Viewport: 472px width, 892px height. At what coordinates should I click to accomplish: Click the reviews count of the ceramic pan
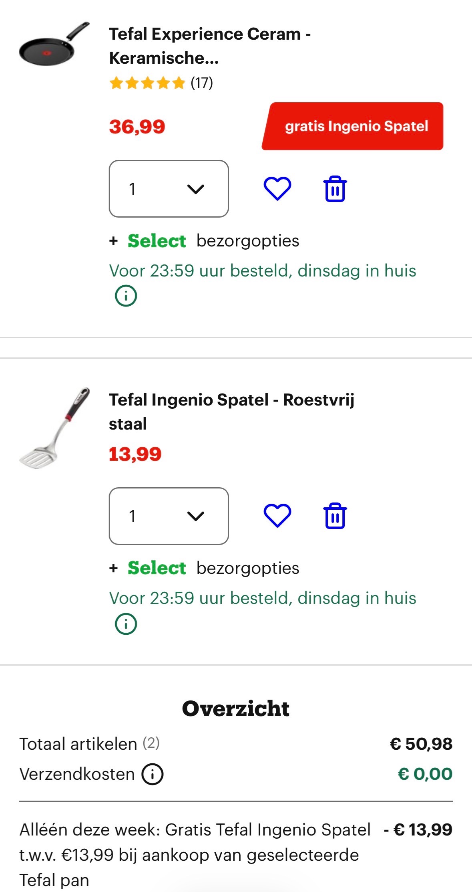202,83
